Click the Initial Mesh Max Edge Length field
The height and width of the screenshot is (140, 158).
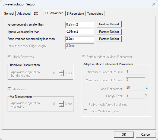coord(80,46)
